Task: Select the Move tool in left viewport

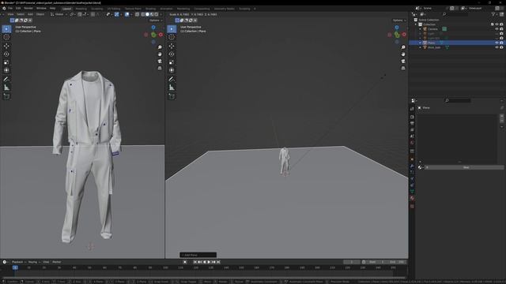Action: pyautogui.click(x=6, y=46)
